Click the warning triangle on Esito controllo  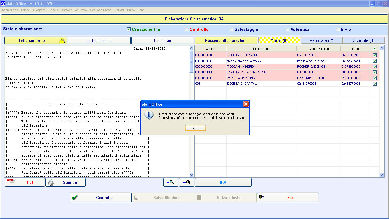click(62, 40)
